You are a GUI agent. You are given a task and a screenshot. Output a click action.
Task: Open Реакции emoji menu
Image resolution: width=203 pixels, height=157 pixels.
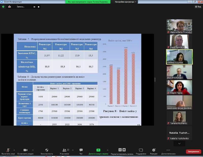pos(154,151)
